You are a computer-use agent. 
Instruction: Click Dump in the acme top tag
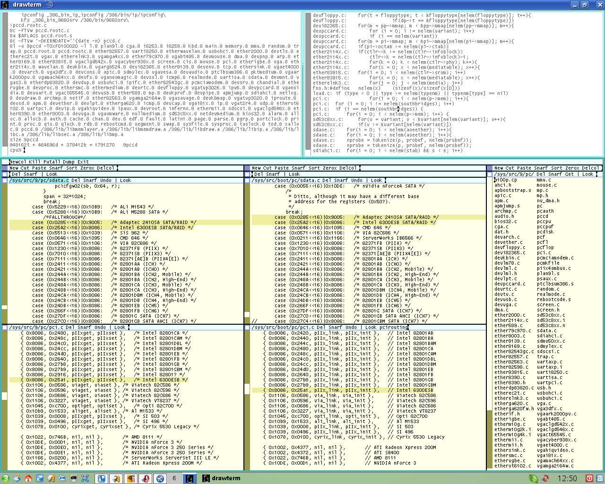pos(69,162)
